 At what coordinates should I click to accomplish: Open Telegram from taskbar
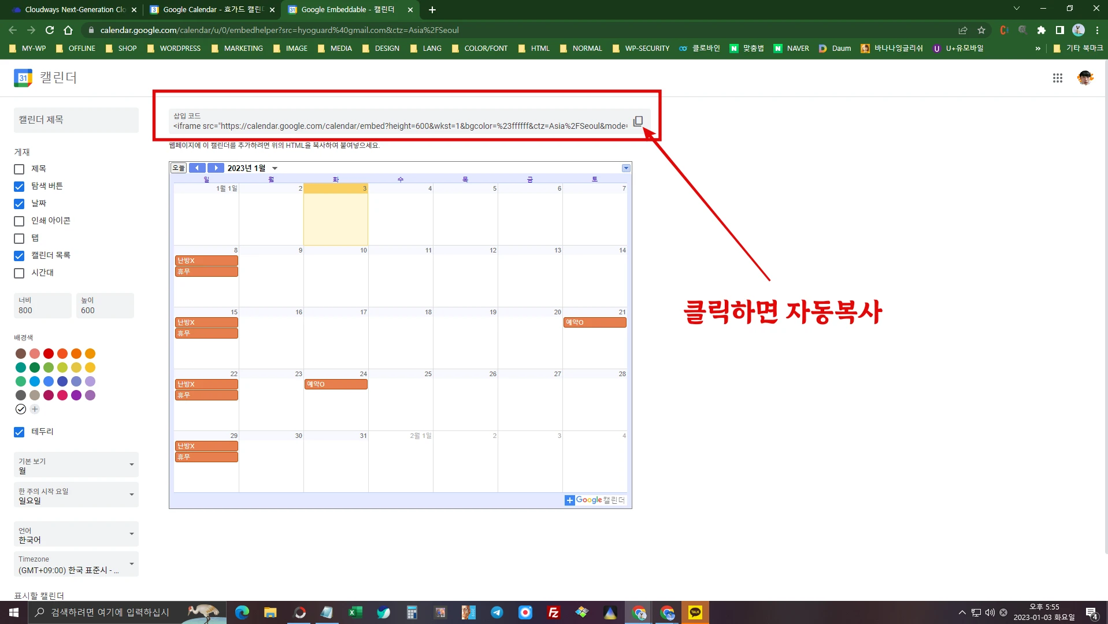[496, 612]
